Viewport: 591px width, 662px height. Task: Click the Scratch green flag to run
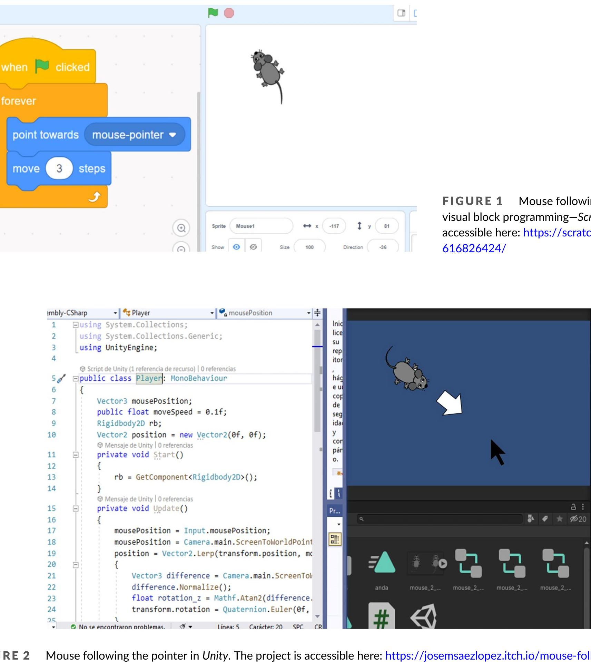[x=213, y=13]
